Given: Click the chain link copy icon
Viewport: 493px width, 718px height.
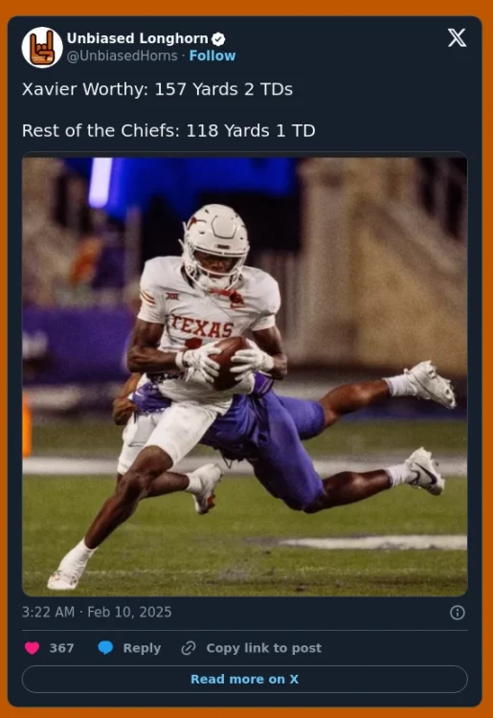Looking at the screenshot, I should coord(189,648).
